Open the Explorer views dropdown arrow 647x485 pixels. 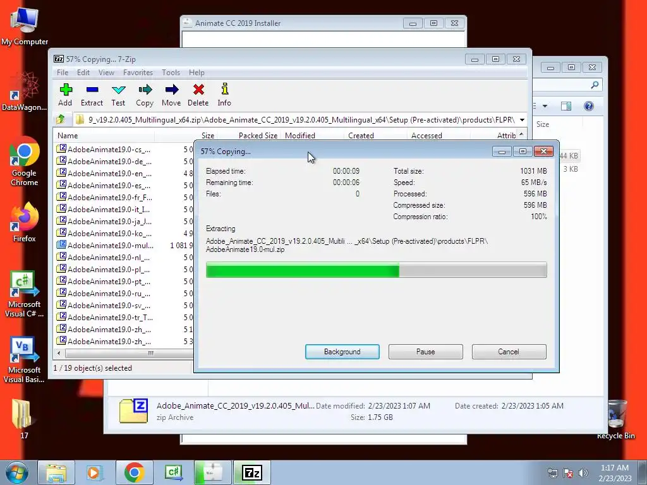click(545, 106)
